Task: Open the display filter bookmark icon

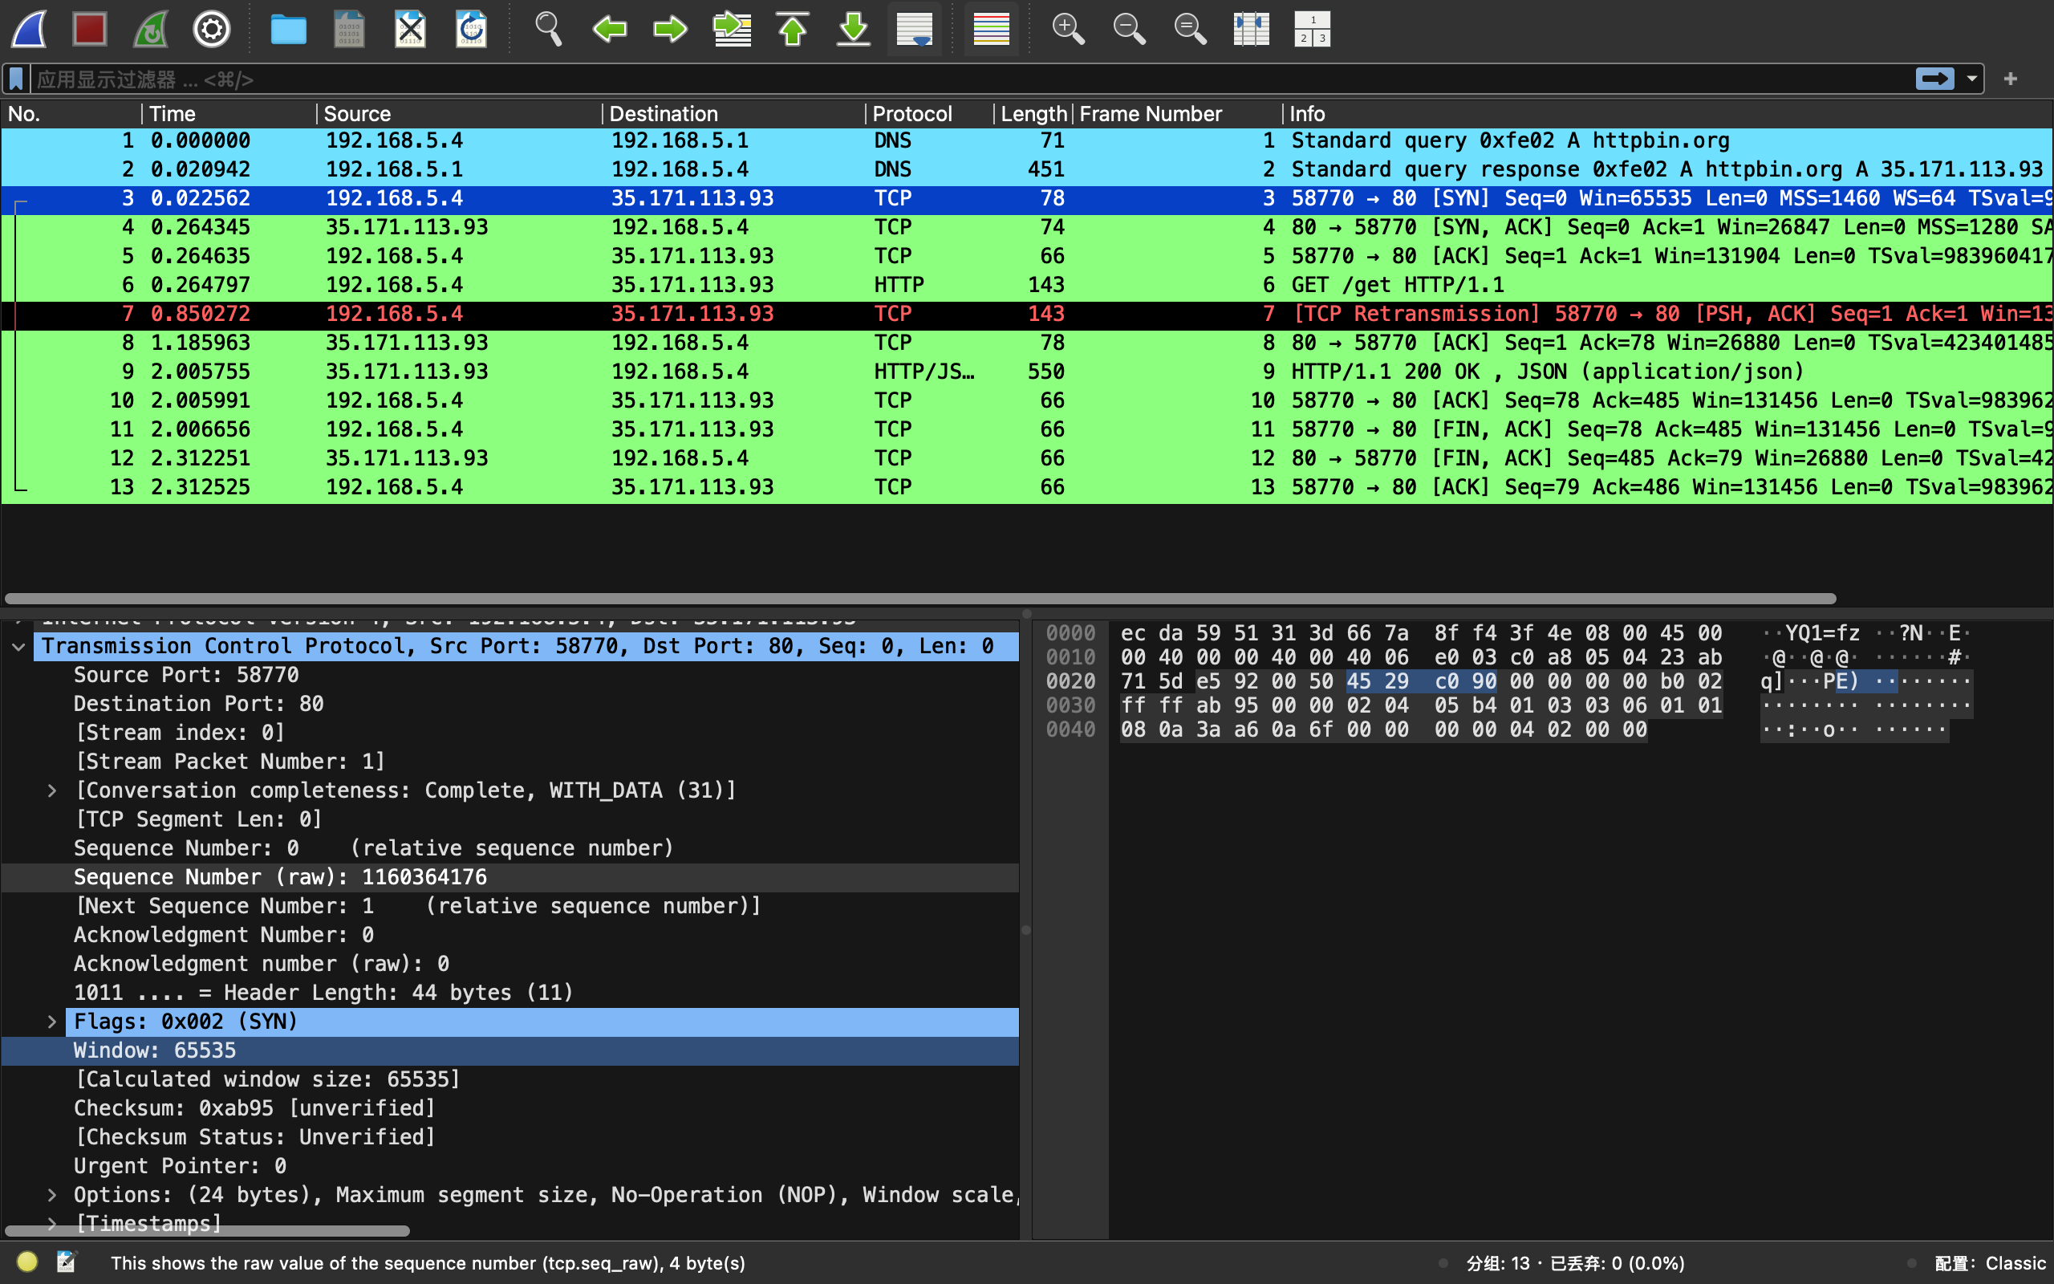Action: pyautogui.click(x=16, y=79)
